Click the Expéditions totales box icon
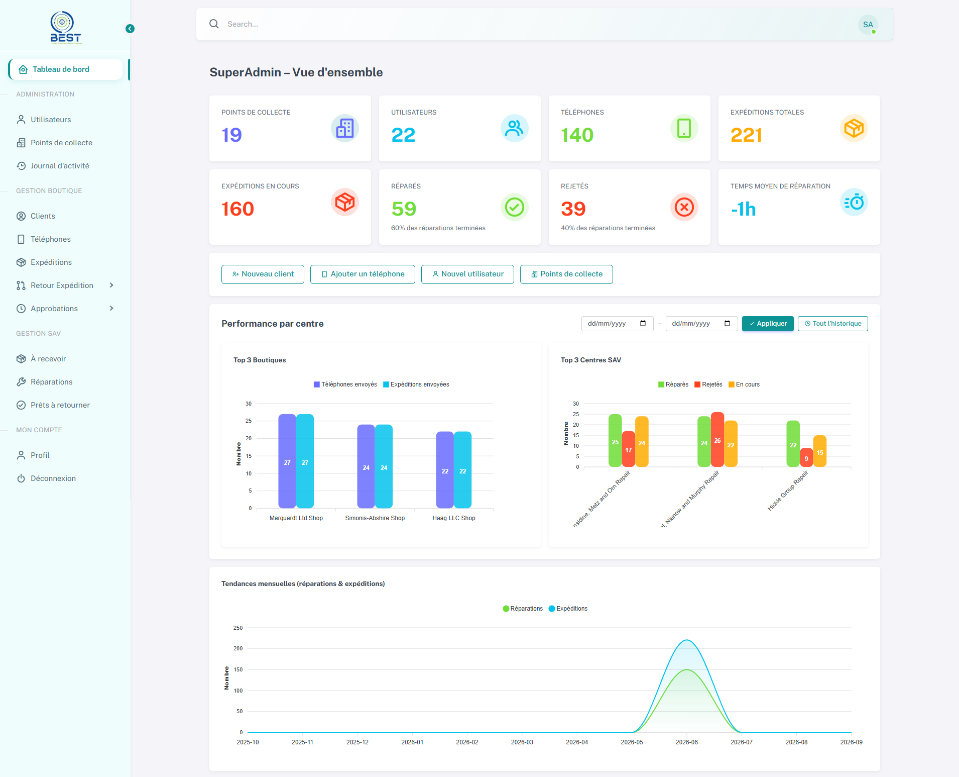The width and height of the screenshot is (959, 777). click(x=854, y=128)
